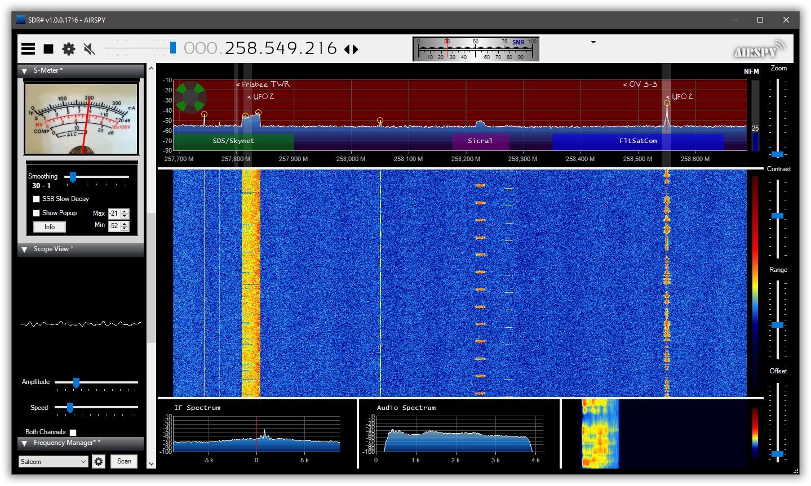
Task: Increase the Max value with its up stepper
Action: [x=125, y=211]
